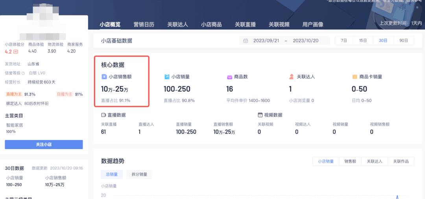Select the 90日 range
Image resolution: width=425 pixels, height=199 pixels.
(x=404, y=41)
